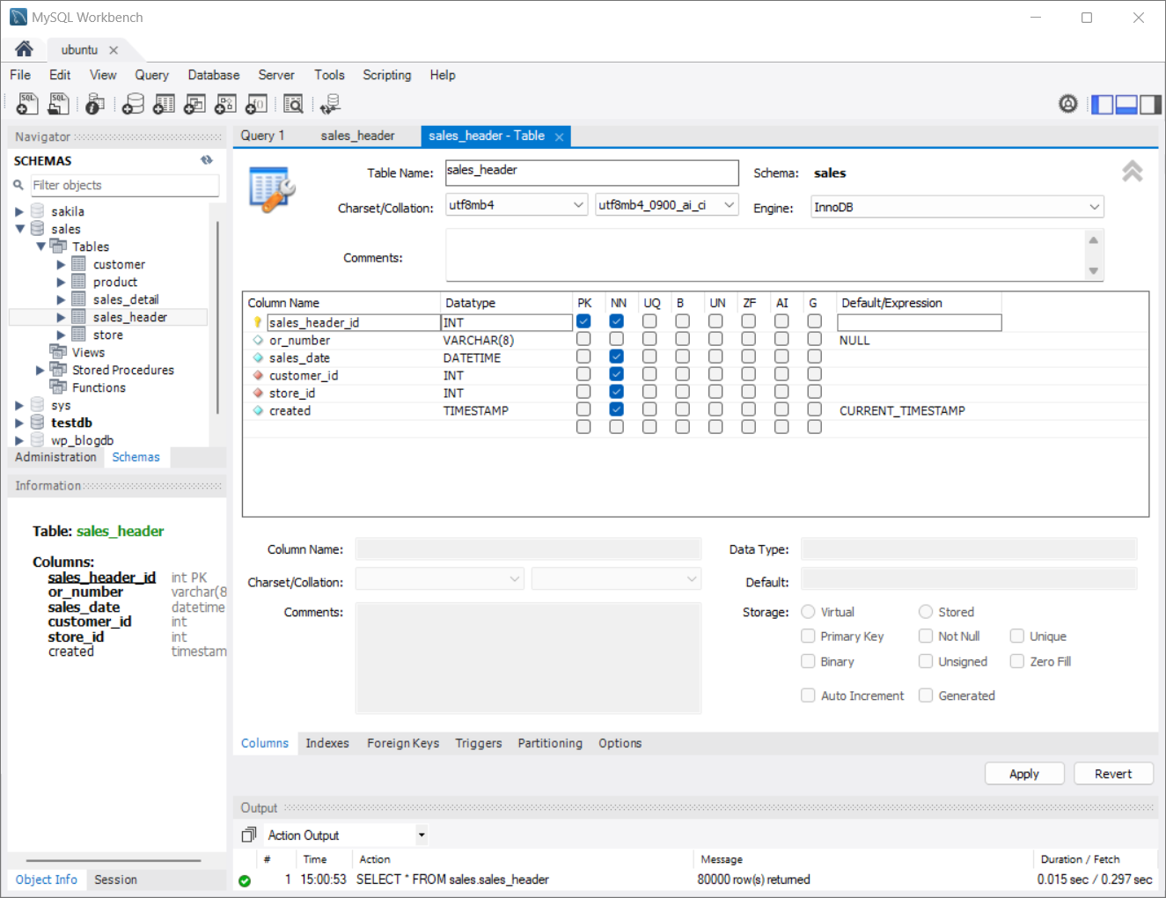Image resolution: width=1166 pixels, height=898 pixels.
Task: Enable AI checkbox for sales_header_id
Action: (x=781, y=321)
